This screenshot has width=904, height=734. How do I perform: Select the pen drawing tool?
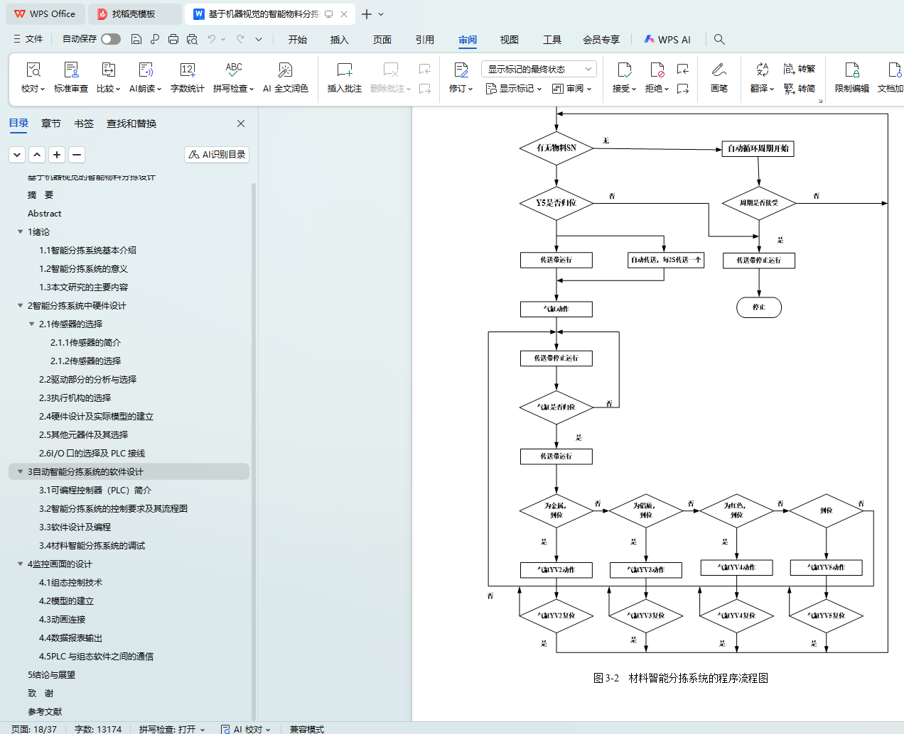tap(719, 70)
